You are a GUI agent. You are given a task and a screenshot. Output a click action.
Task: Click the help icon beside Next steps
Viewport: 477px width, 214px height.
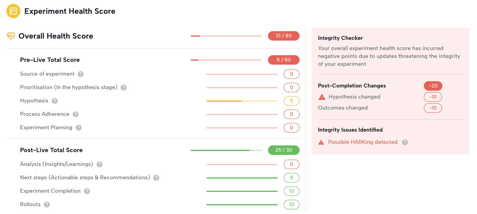point(156,178)
